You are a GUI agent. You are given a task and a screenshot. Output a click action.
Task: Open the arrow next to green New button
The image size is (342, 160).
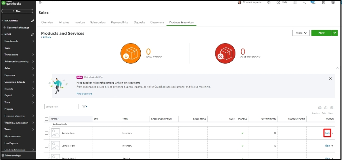[335, 33]
